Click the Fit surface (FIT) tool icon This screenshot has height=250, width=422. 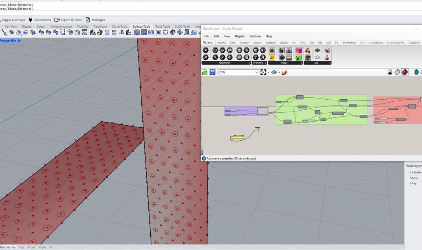coord(107,32)
